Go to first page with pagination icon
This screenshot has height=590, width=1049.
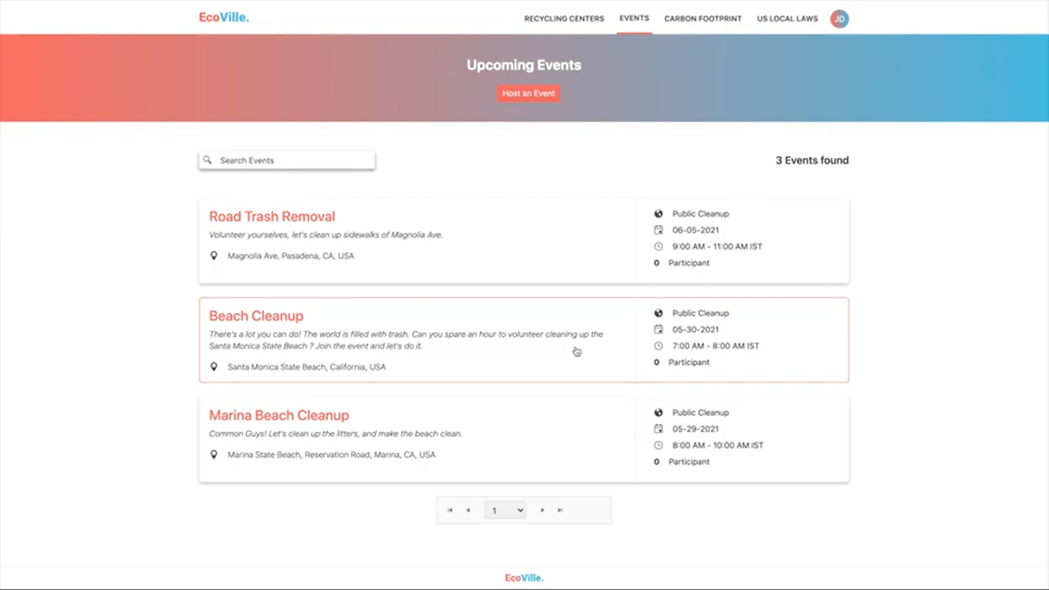click(x=450, y=510)
